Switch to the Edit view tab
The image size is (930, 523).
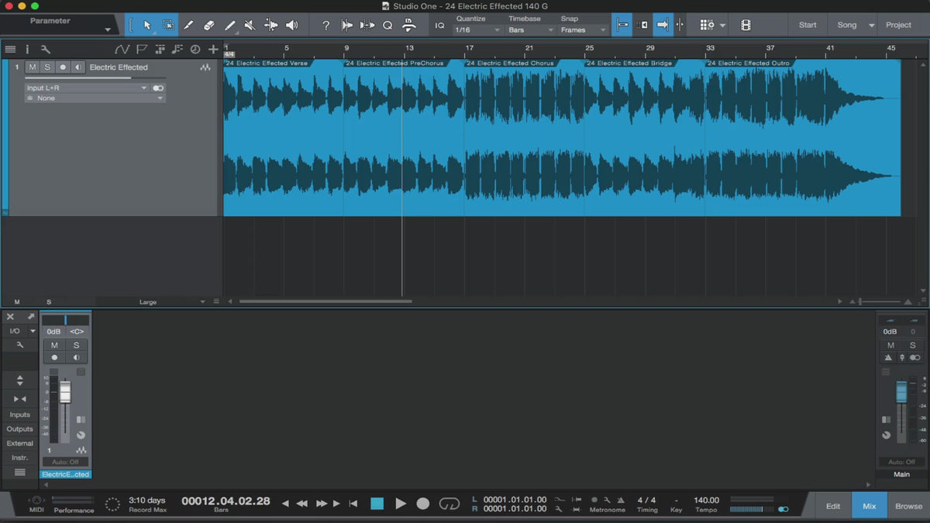pyautogui.click(x=833, y=506)
